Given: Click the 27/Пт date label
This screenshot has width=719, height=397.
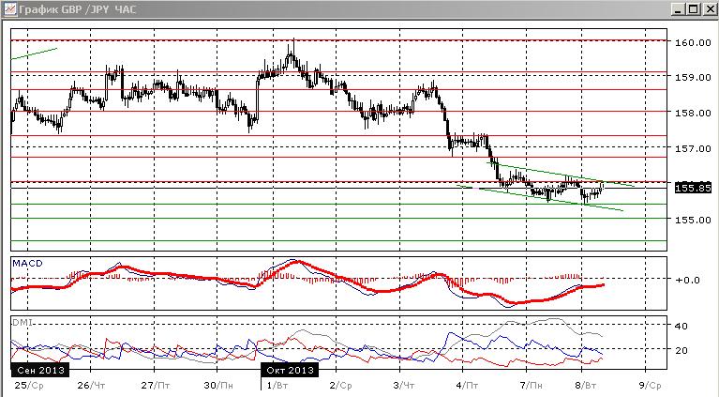Looking at the screenshot, I should point(155,385).
